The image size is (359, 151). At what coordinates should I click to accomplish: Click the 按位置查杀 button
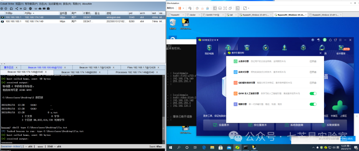point(257,125)
